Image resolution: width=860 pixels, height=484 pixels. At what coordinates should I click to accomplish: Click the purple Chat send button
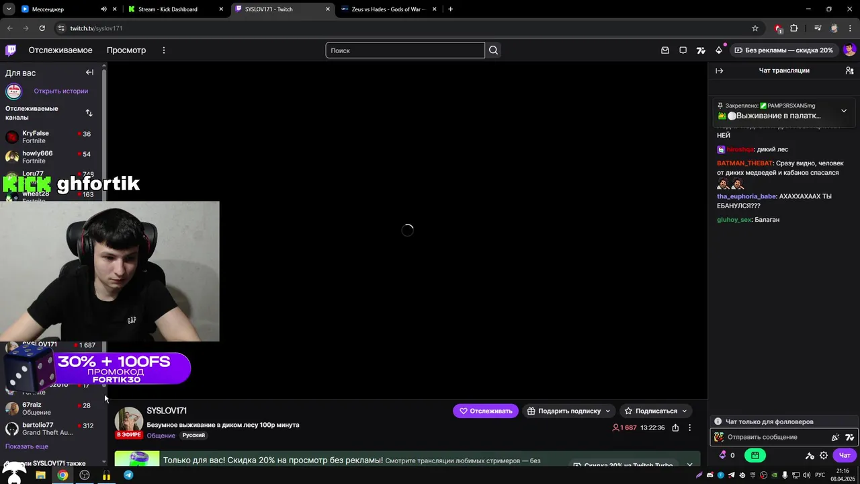[845, 455]
